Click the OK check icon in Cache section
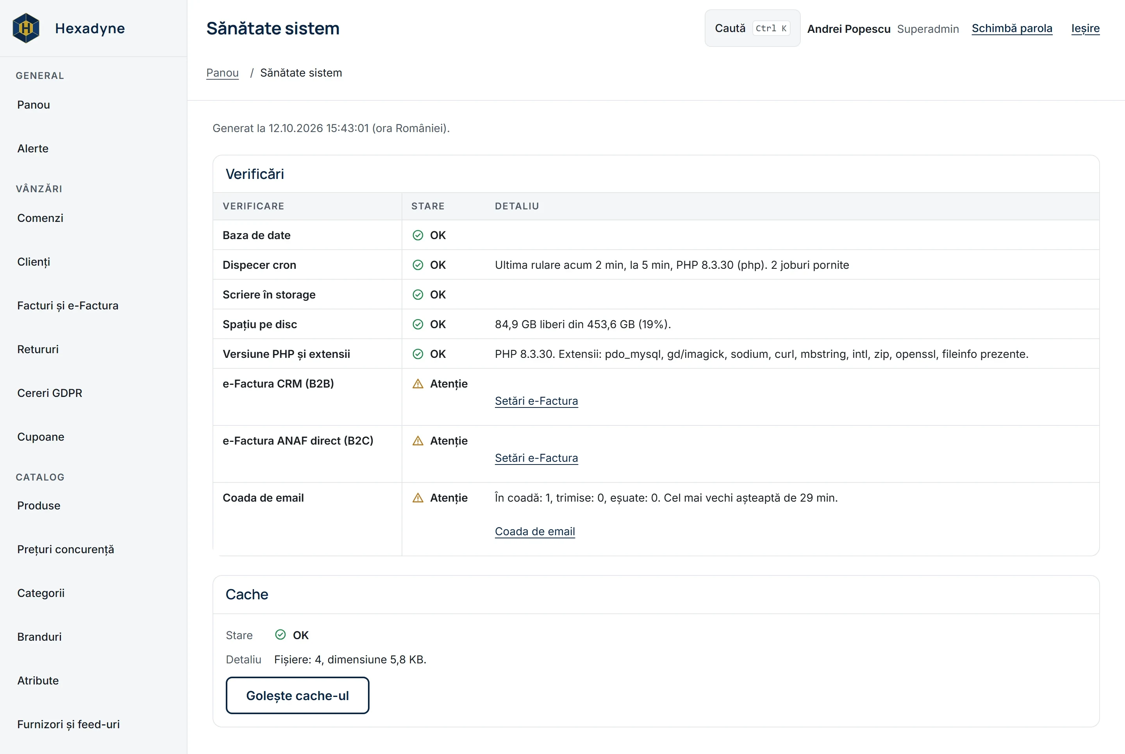The height and width of the screenshot is (754, 1125). pyautogui.click(x=280, y=635)
